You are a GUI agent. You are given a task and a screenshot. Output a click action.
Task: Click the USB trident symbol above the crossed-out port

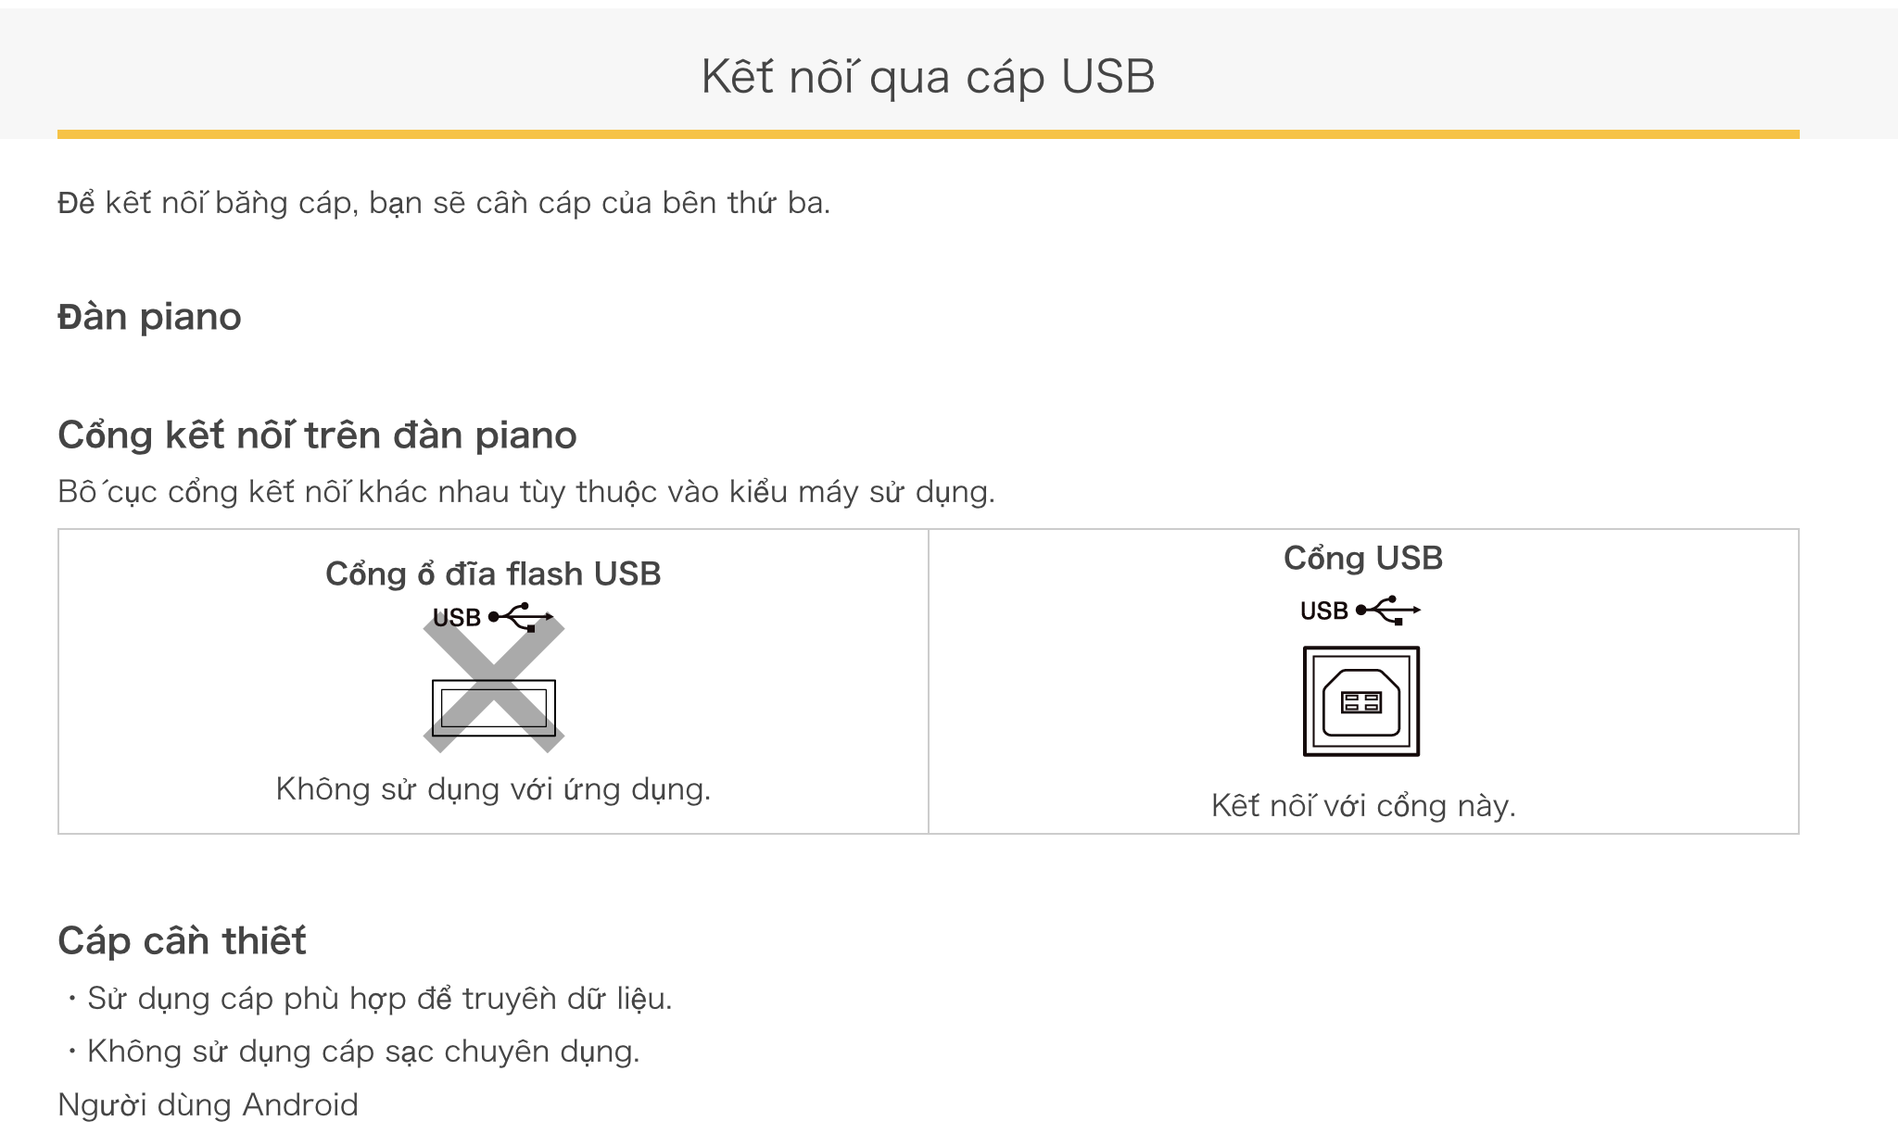coord(521,617)
